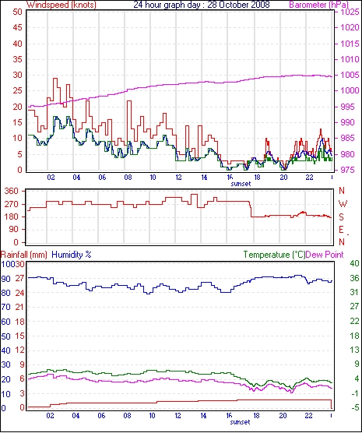Click the Dew Point legend label
This screenshot has height=433, width=362.
pyautogui.click(x=325, y=255)
